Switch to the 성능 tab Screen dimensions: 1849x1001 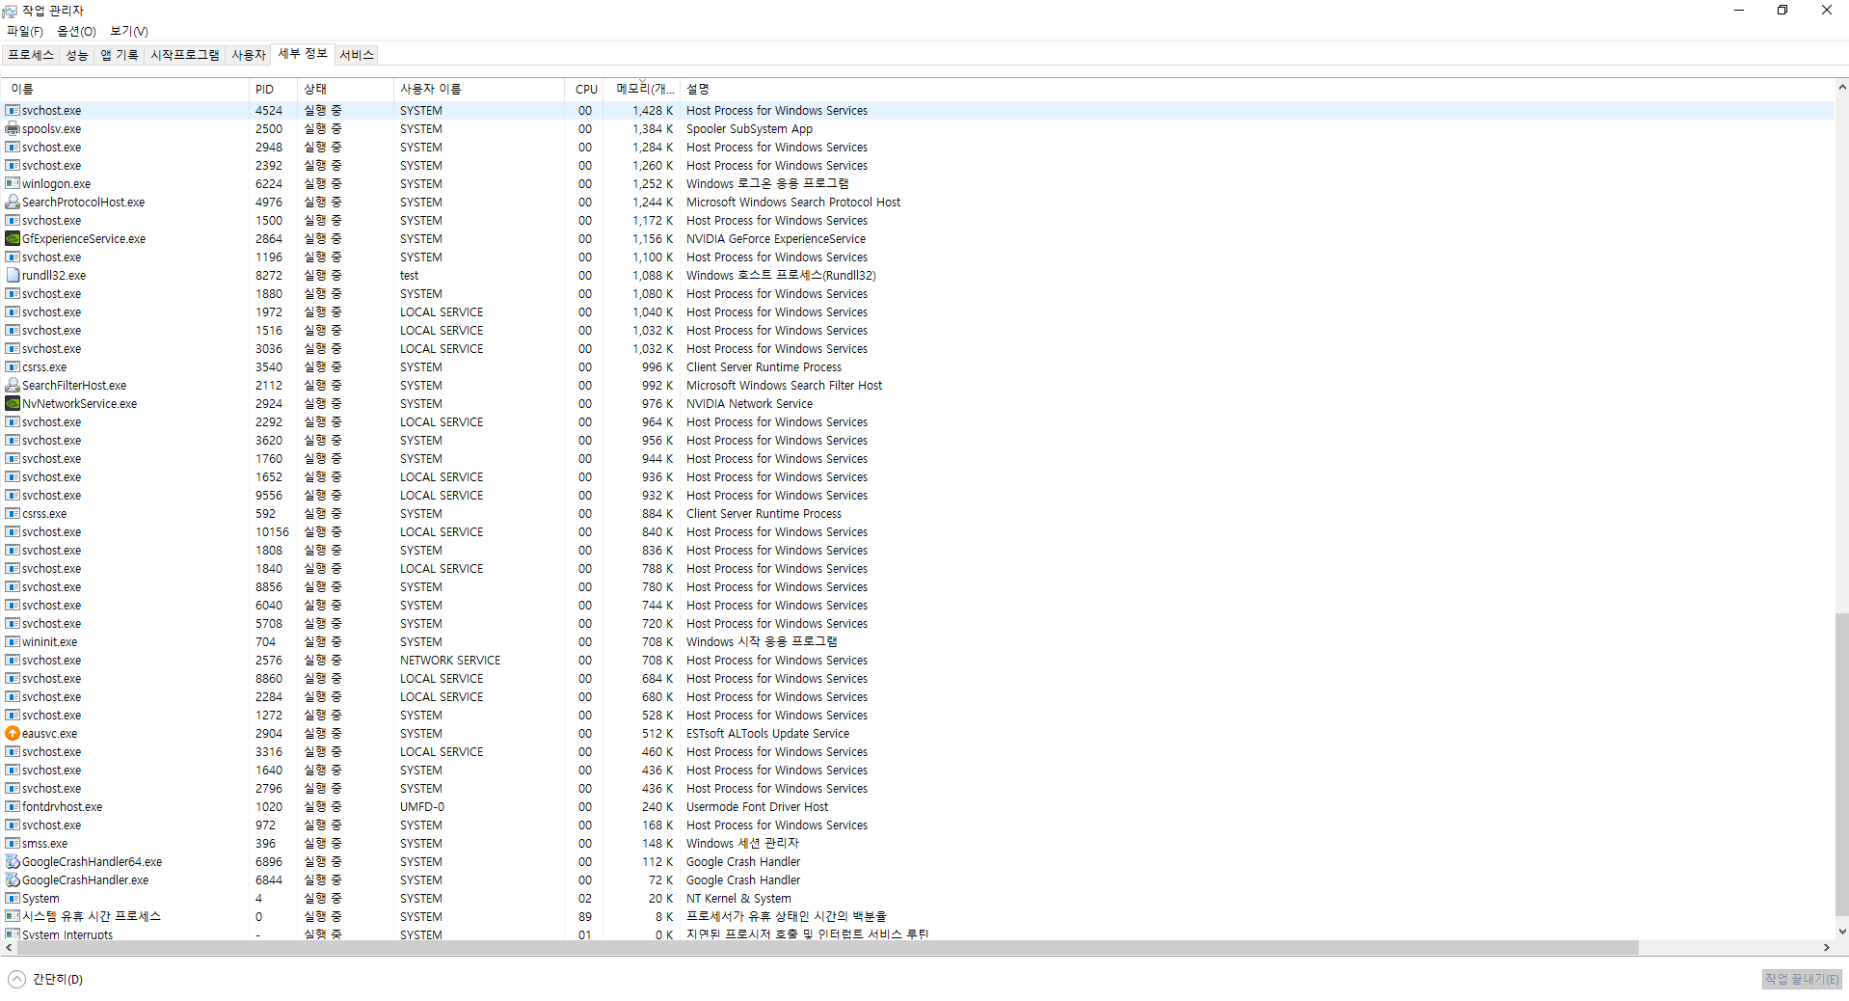77,55
